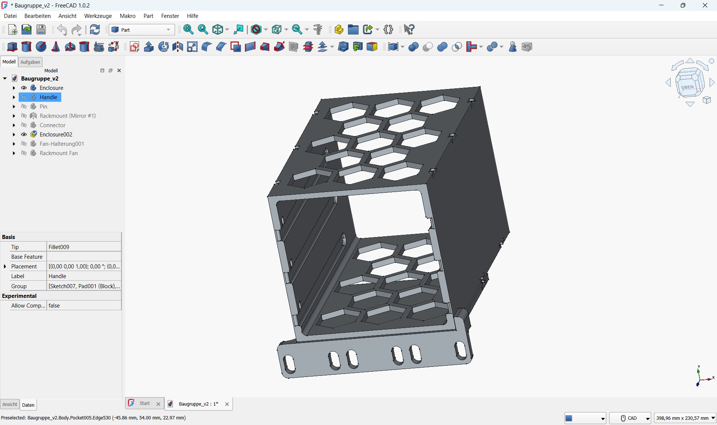This screenshot has width=717, height=425.
Task: Select the Sweep tool
Action: pyautogui.click(x=279, y=47)
